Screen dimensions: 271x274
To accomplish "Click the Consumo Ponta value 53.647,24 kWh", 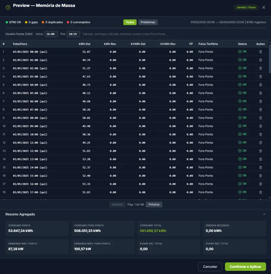I will coord(21,231).
